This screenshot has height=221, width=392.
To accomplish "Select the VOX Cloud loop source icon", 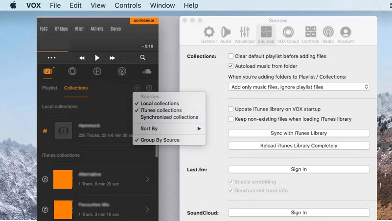I will [x=72, y=71].
